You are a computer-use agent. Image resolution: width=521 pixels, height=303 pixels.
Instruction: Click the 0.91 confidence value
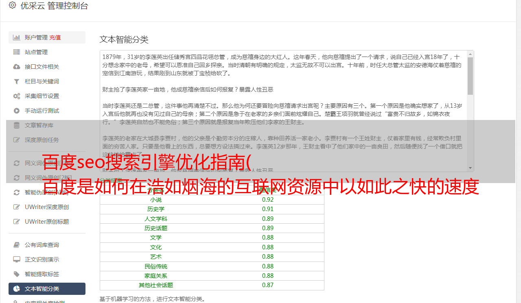[x=268, y=209]
